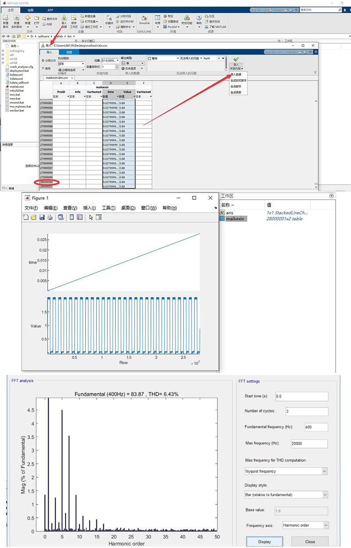
Task: Click the print icon in Figure 1 toolbar
Action: pos(50,217)
